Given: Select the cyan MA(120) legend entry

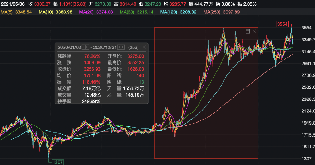Looking at the screenshot, I should pos(179,12).
